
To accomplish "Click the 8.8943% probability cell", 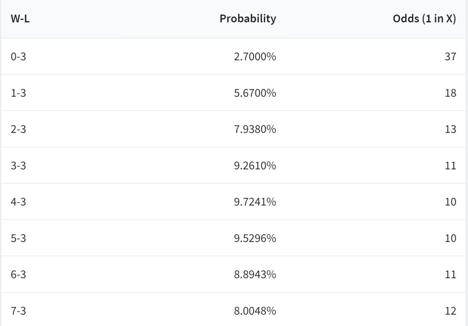I will pyautogui.click(x=255, y=274).
